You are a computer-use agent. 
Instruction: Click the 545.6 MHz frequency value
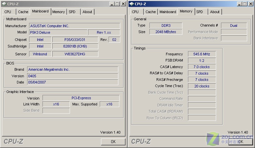tap(202, 54)
